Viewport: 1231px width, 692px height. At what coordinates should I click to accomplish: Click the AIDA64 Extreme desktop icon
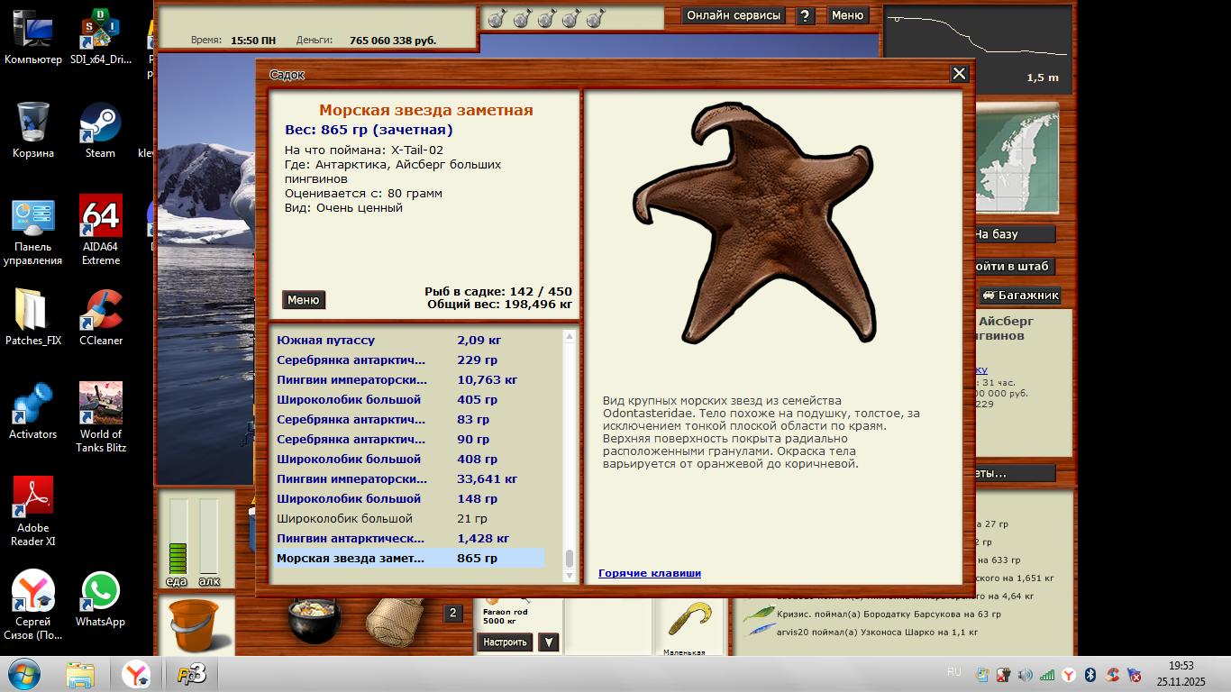coord(100,229)
